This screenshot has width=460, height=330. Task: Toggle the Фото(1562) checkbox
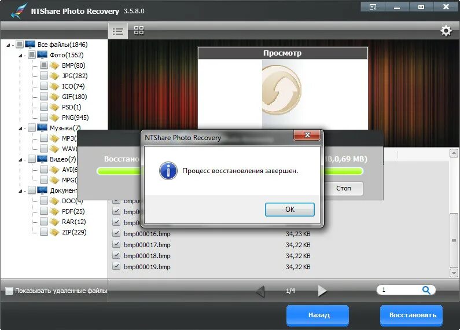pos(32,55)
